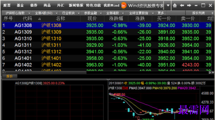Click the AG1308[沪银1308] intraday chart title

click(x=28, y=83)
